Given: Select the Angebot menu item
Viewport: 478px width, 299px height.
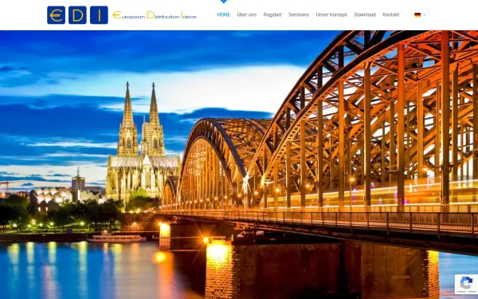Looking at the screenshot, I should (272, 14).
